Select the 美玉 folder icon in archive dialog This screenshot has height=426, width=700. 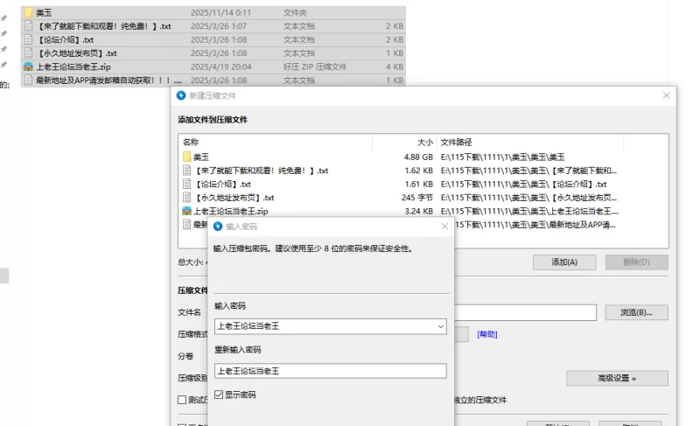pyautogui.click(x=186, y=157)
